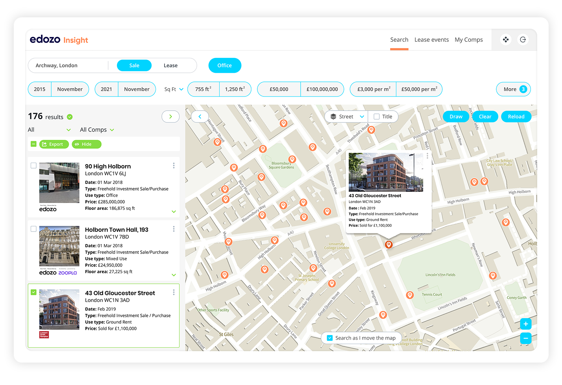The width and height of the screenshot is (562, 385).
Task: Click the Reload map button
Action: point(516,117)
